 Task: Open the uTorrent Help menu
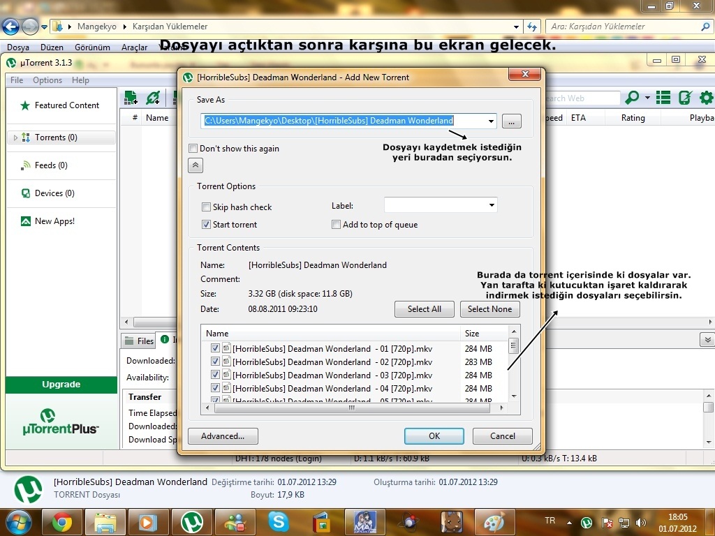80,80
